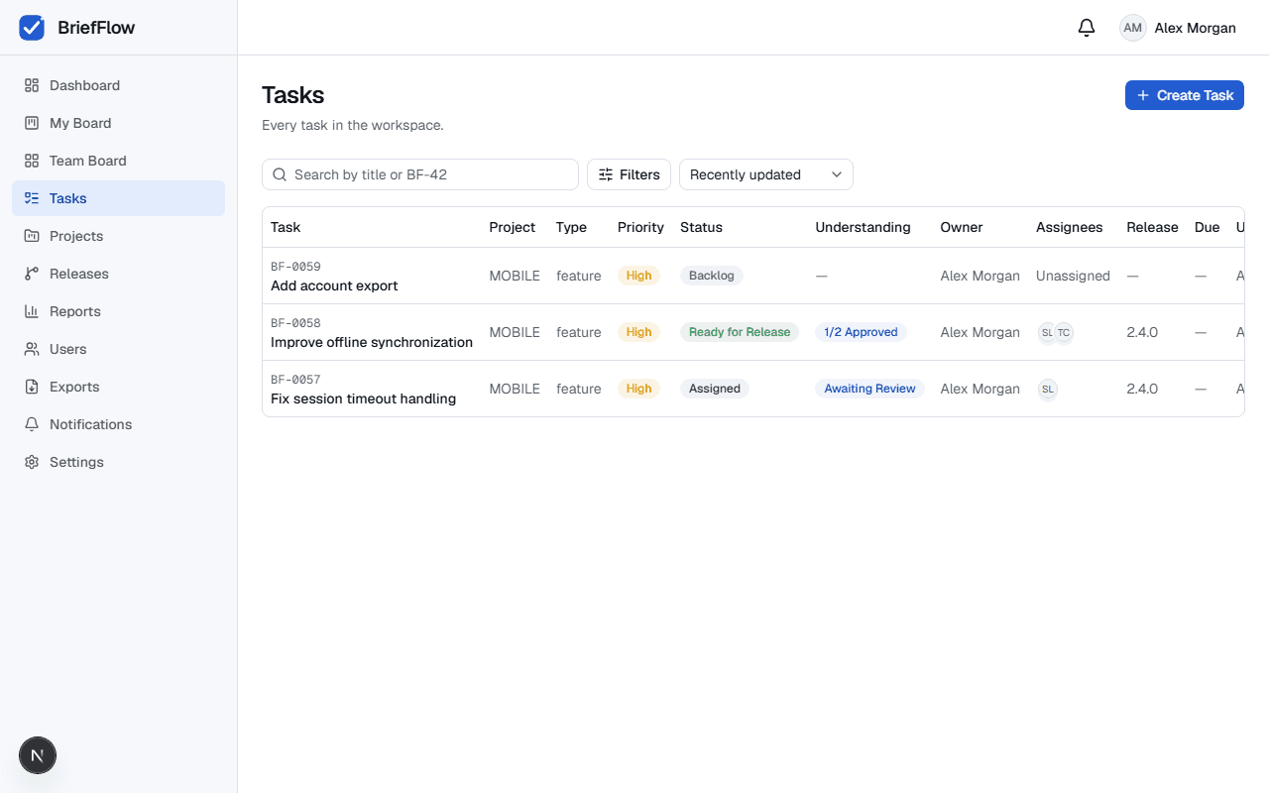Open the Filters panel
This screenshot has width=1269, height=793.
tap(629, 174)
